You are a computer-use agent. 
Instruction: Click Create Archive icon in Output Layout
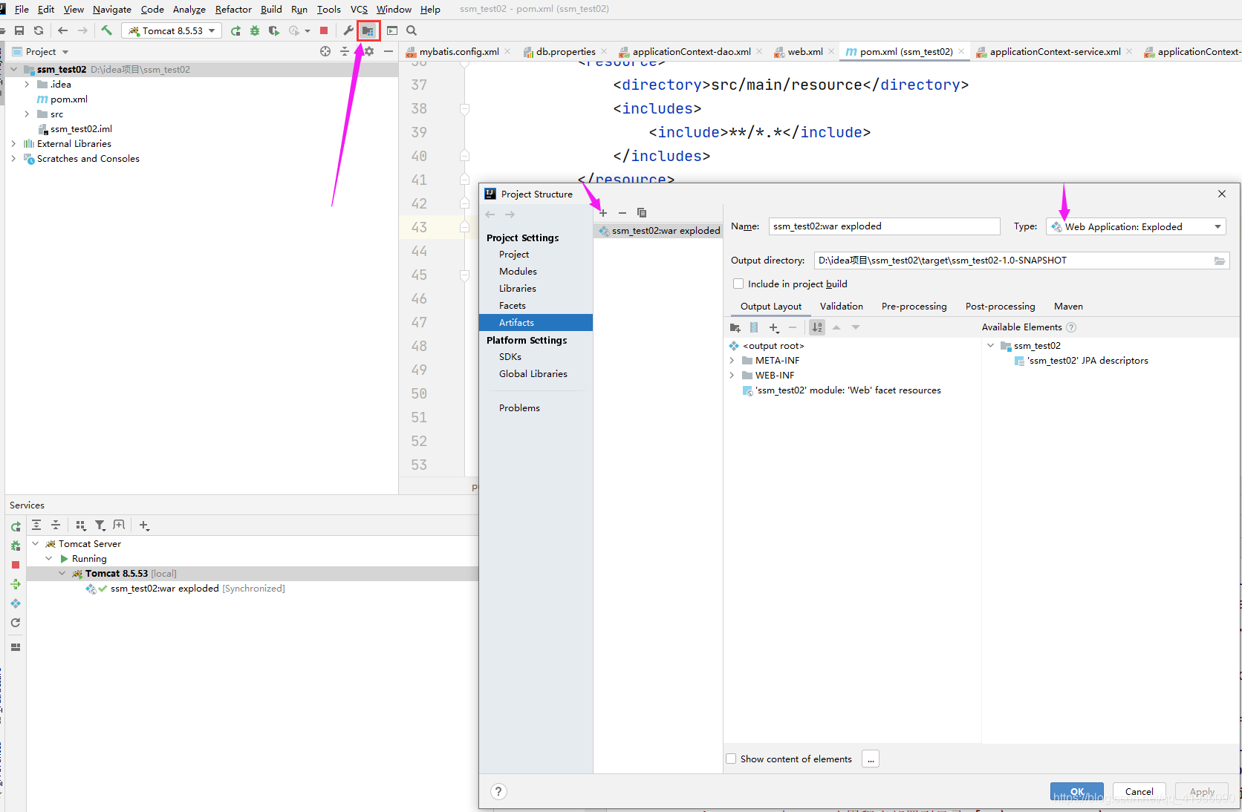[754, 327]
